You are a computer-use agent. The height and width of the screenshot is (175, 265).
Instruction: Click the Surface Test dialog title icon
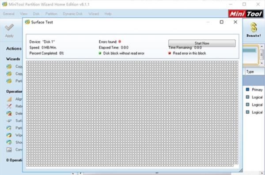click(x=27, y=22)
